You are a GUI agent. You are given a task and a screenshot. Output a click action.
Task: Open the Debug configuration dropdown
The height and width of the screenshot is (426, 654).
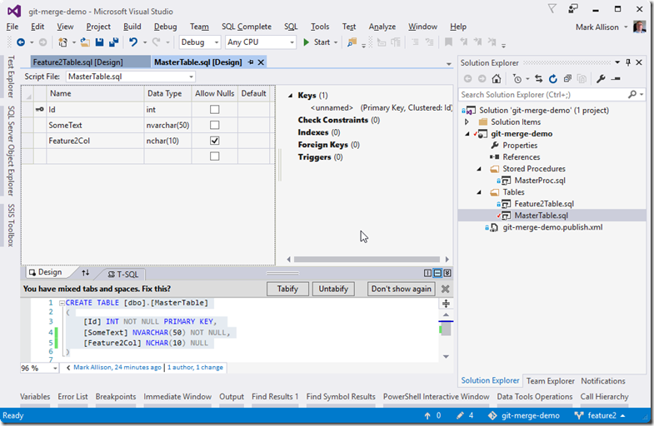pos(217,42)
